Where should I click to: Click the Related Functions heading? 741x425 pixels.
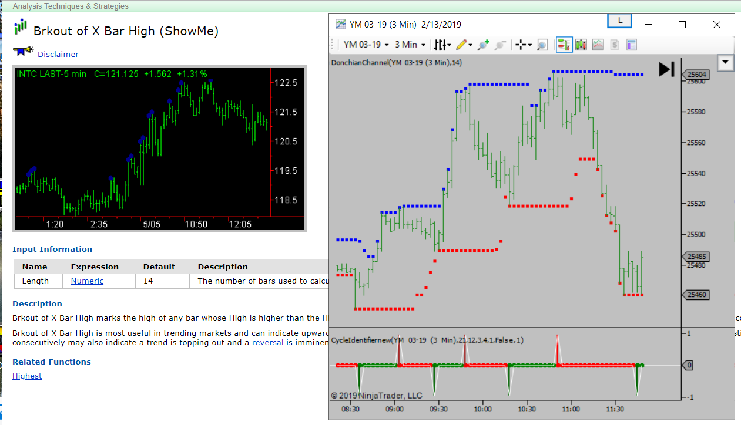pos(52,362)
